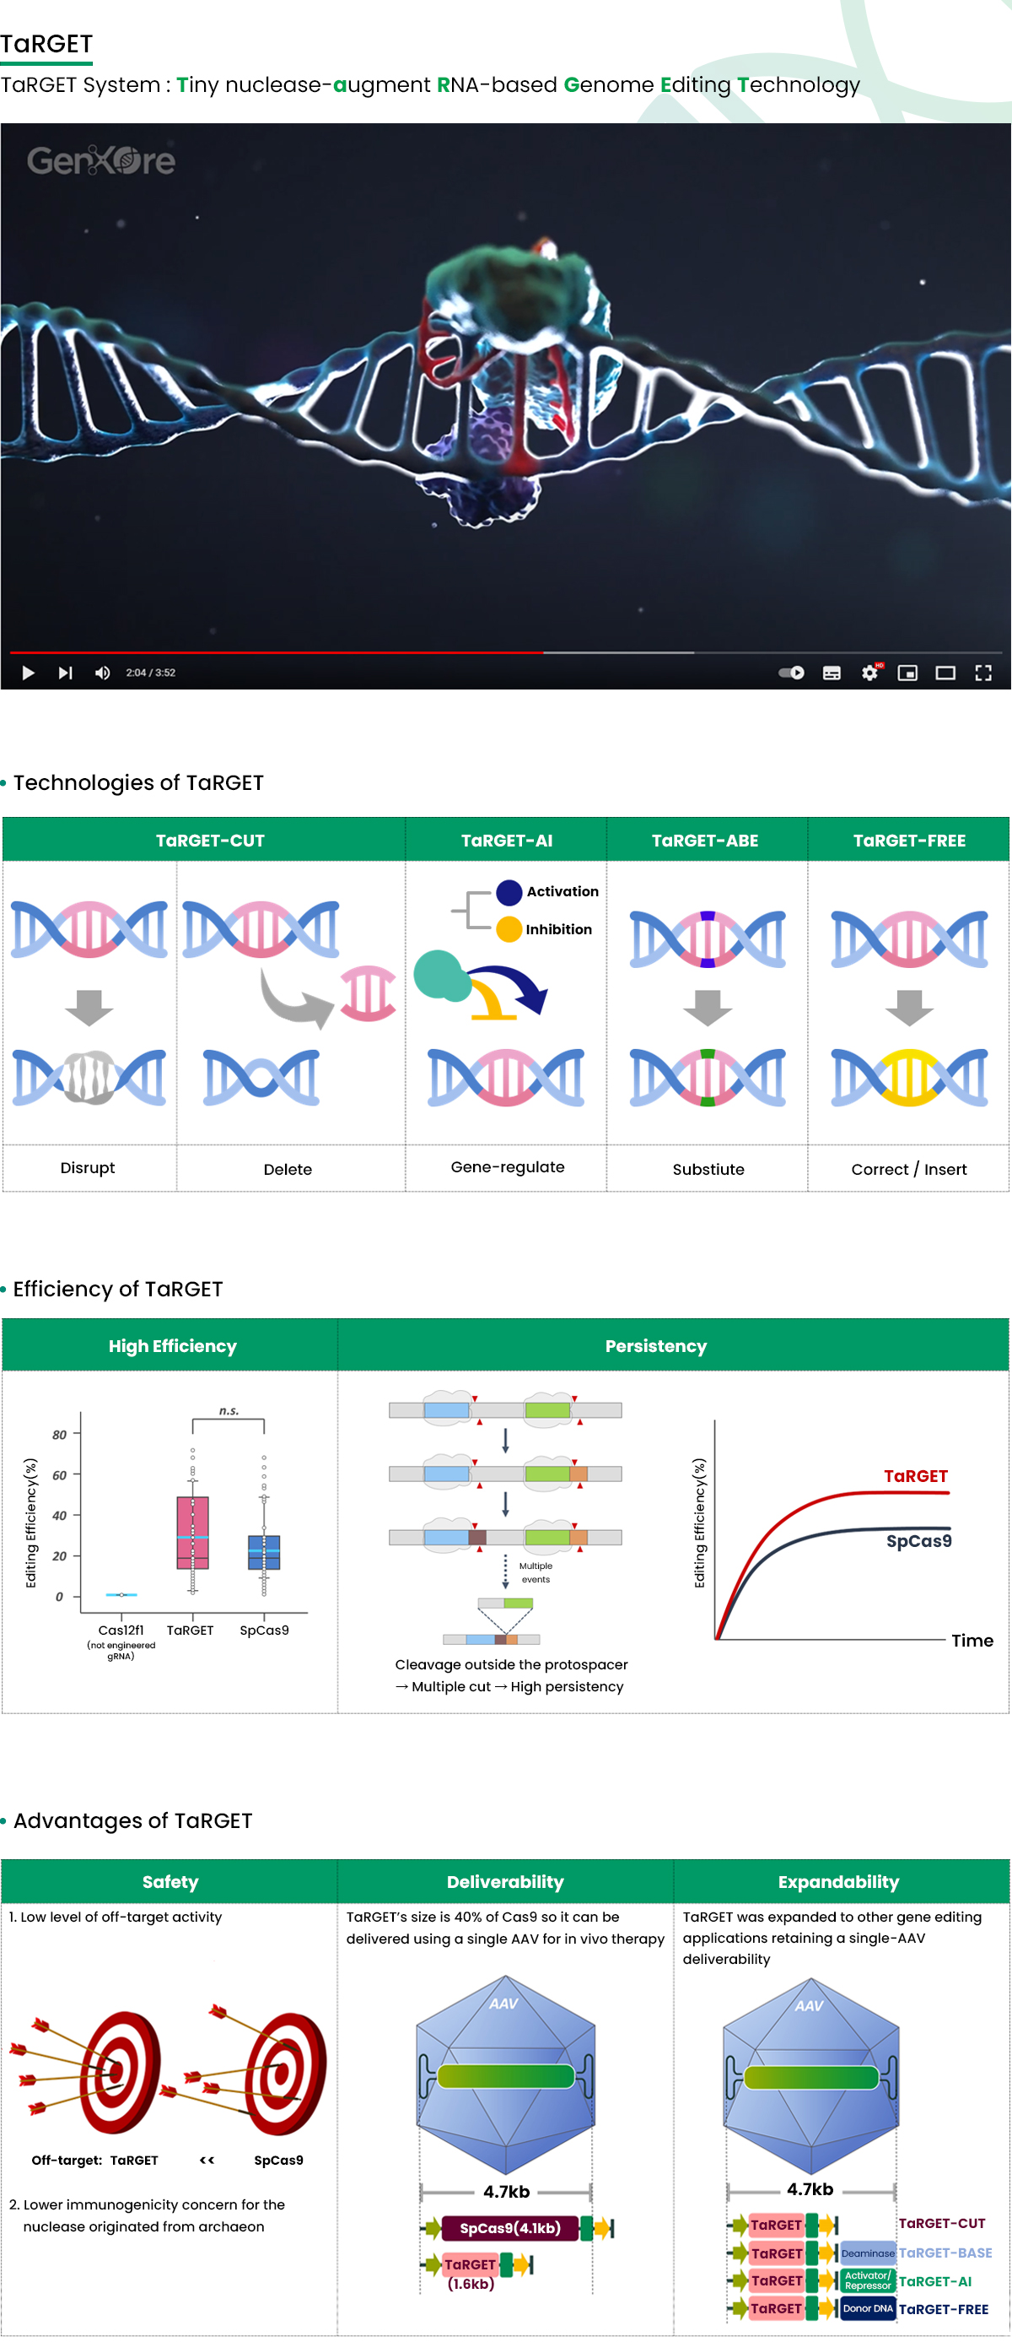The image size is (1012, 2342).
Task: Enable miniplayer mode
Action: [x=907, y=673]
